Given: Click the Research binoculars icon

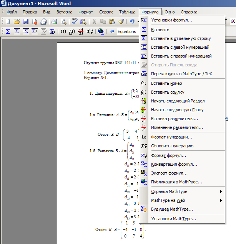Looking at the screenshot, I should (x=83, y=21).
